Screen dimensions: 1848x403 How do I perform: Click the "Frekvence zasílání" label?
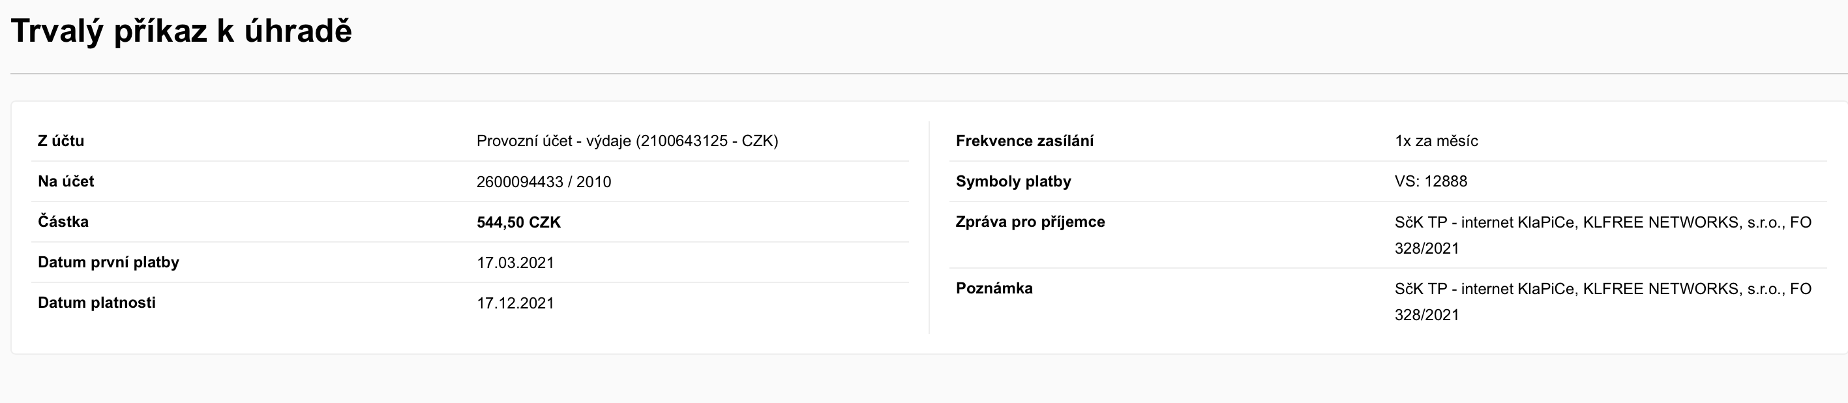click(1024, 142)
